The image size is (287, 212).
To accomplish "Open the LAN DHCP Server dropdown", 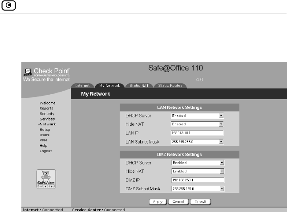I will tap(197, 116).
